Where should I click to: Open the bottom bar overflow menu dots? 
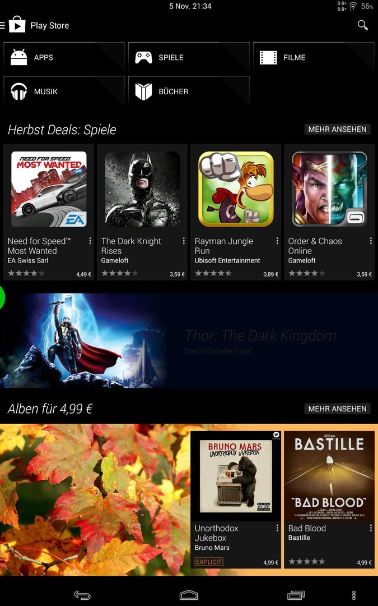click(x=354, y=595)
